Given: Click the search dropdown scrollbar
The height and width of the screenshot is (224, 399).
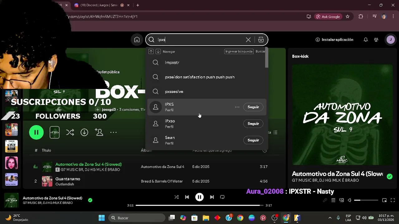Looking at the screenshot, I should pos(267,58).
